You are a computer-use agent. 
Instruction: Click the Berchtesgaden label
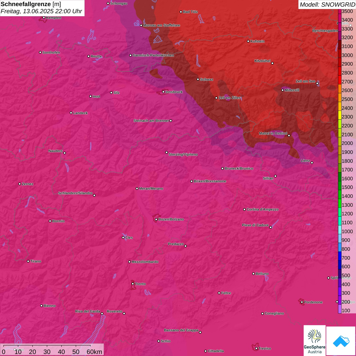tap(325, 31)
